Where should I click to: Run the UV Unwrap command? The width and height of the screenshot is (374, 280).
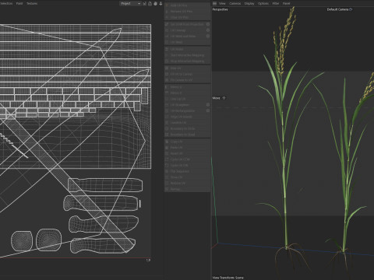click(x=185, y=30)
